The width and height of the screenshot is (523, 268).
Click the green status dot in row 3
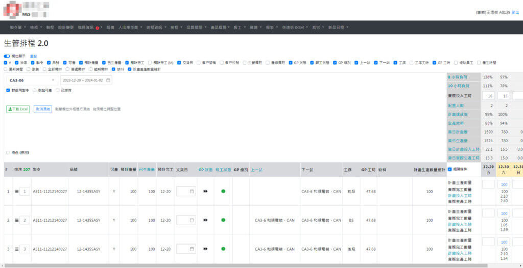click(223, 249)
